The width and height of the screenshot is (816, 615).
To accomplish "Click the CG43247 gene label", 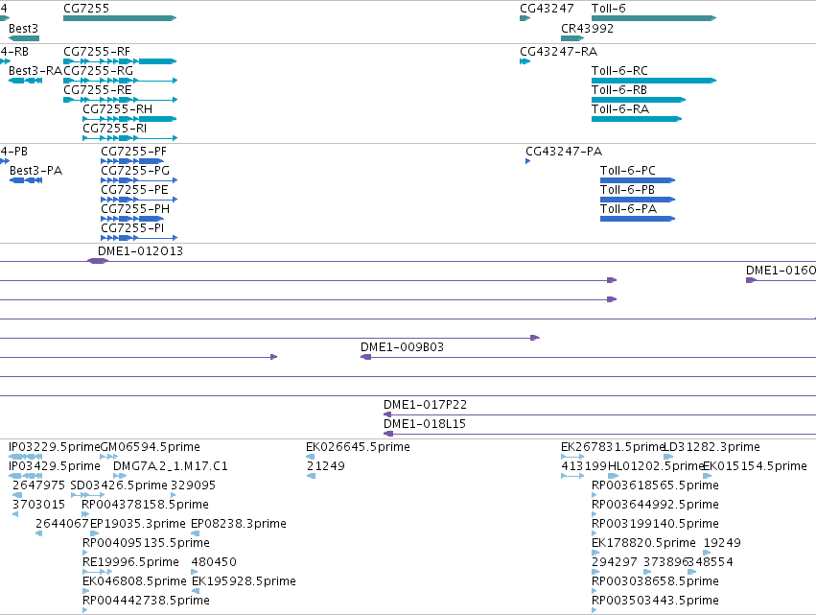I will (547, 9).
